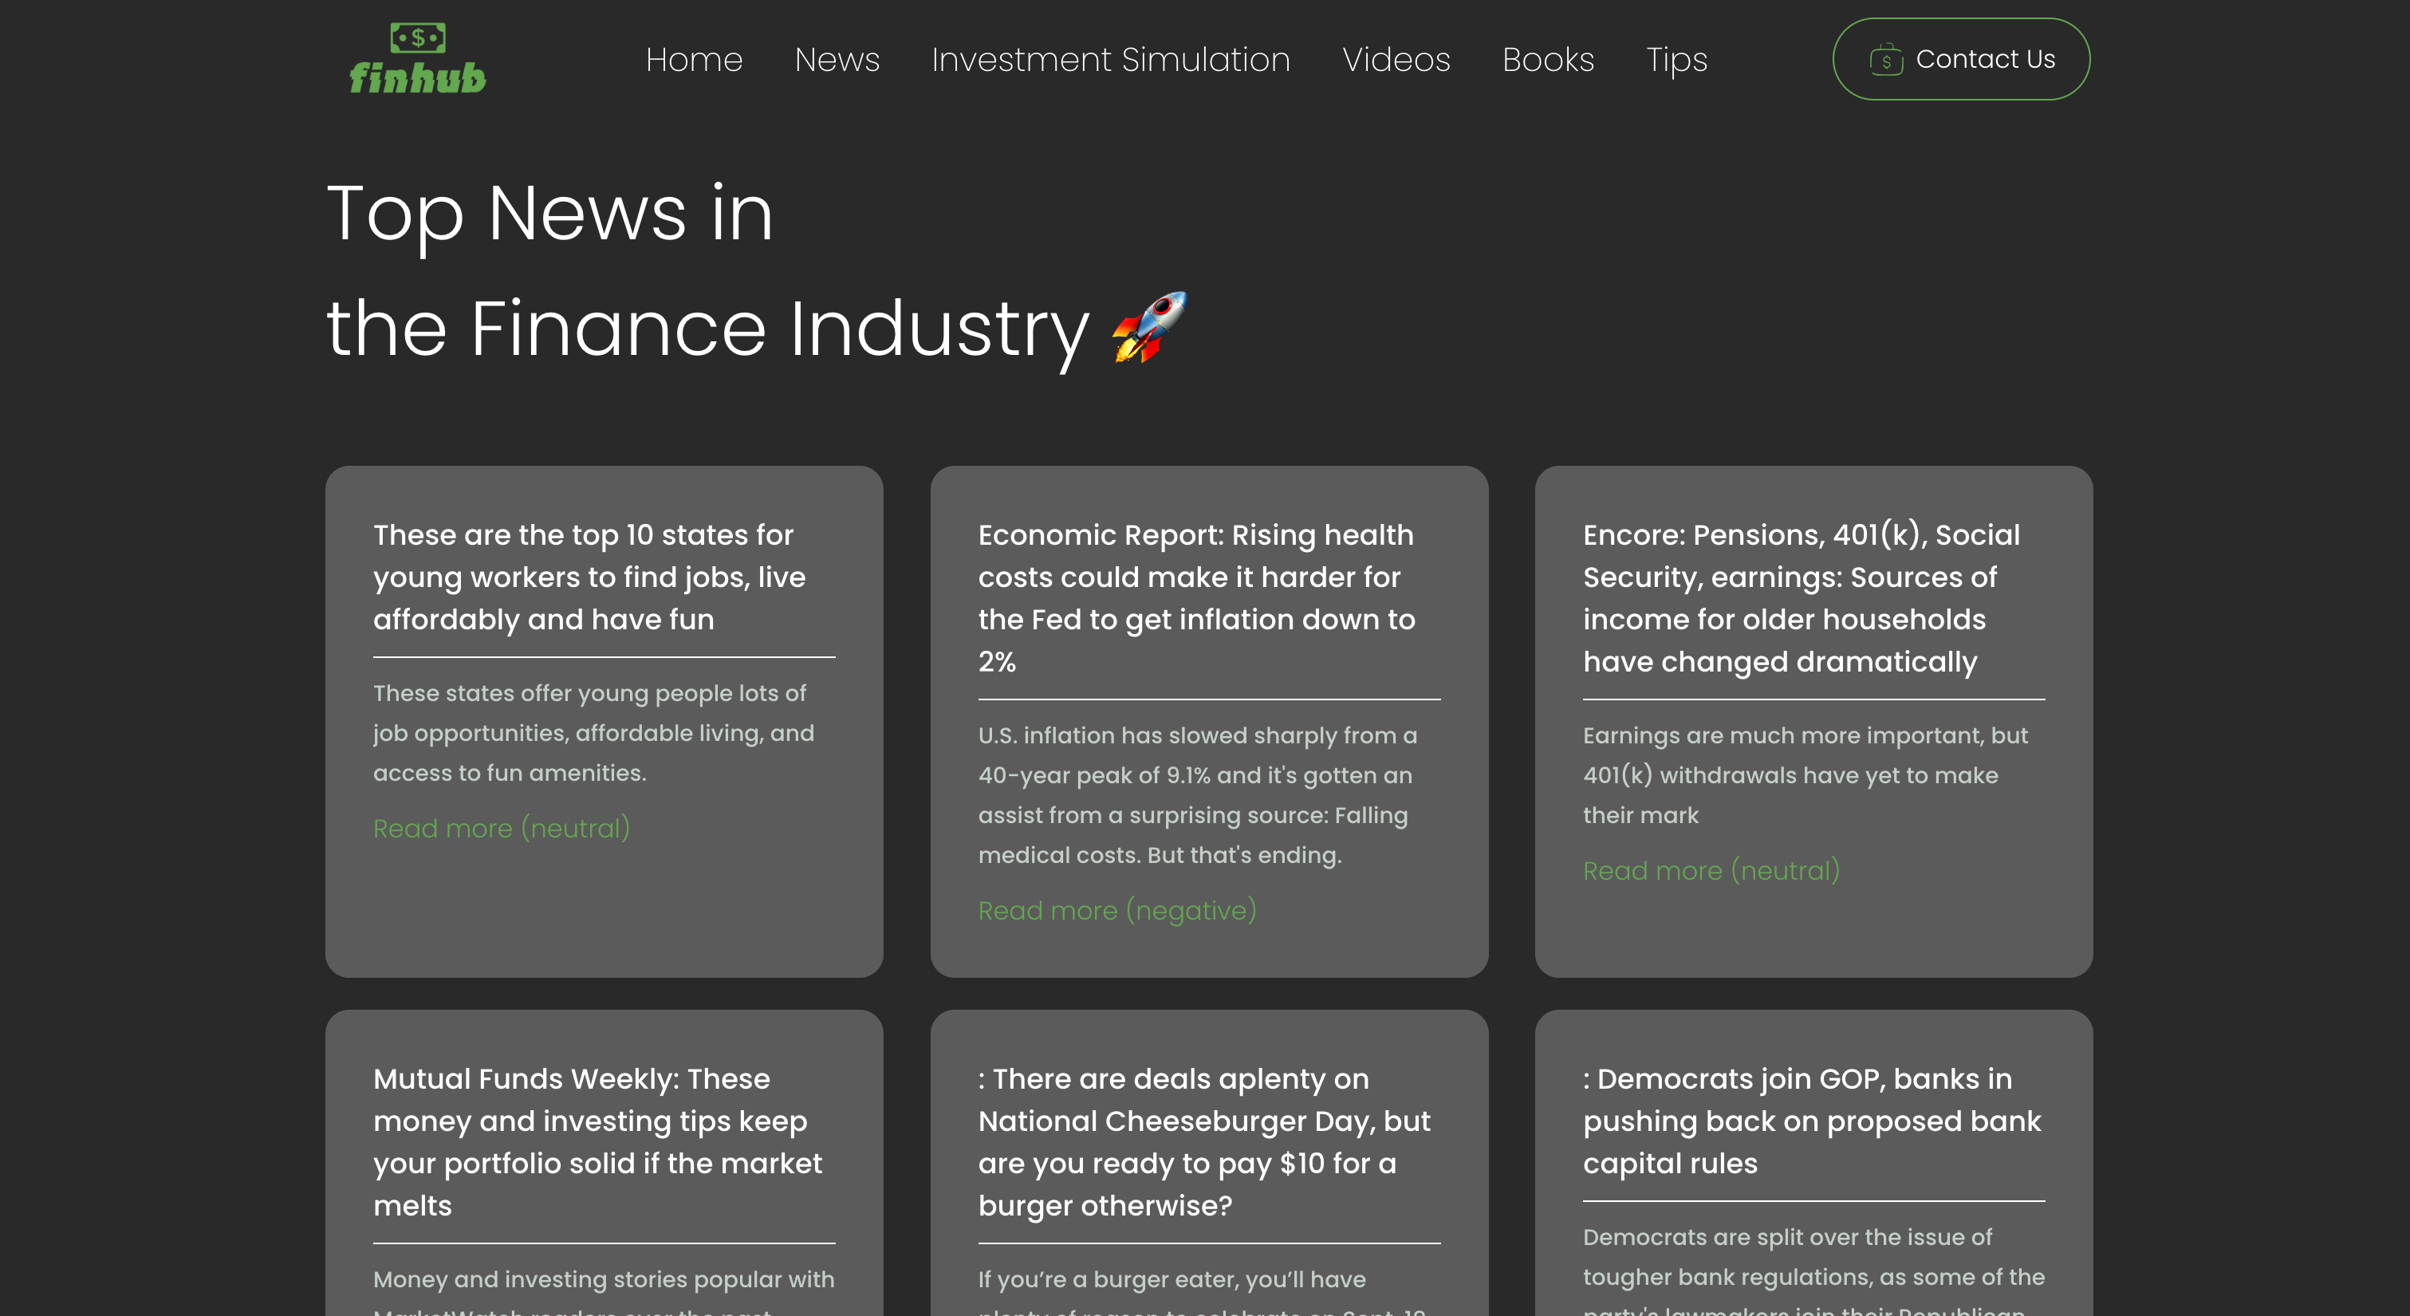Navigate to the Videos section

(x=1396, y=60)
